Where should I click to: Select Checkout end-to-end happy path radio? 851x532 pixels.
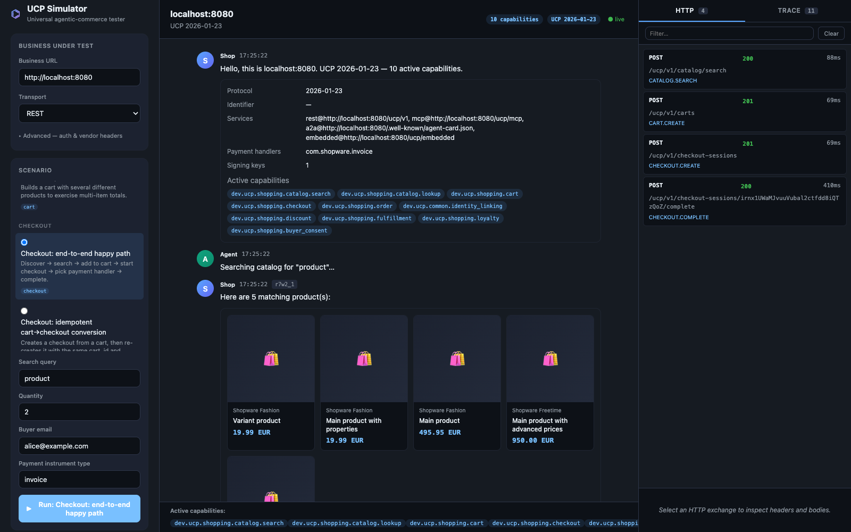pyautogui.click(x=24, y=242)
